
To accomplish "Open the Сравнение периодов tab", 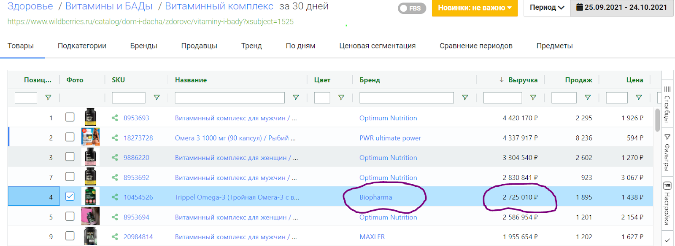I will [476, 46].
